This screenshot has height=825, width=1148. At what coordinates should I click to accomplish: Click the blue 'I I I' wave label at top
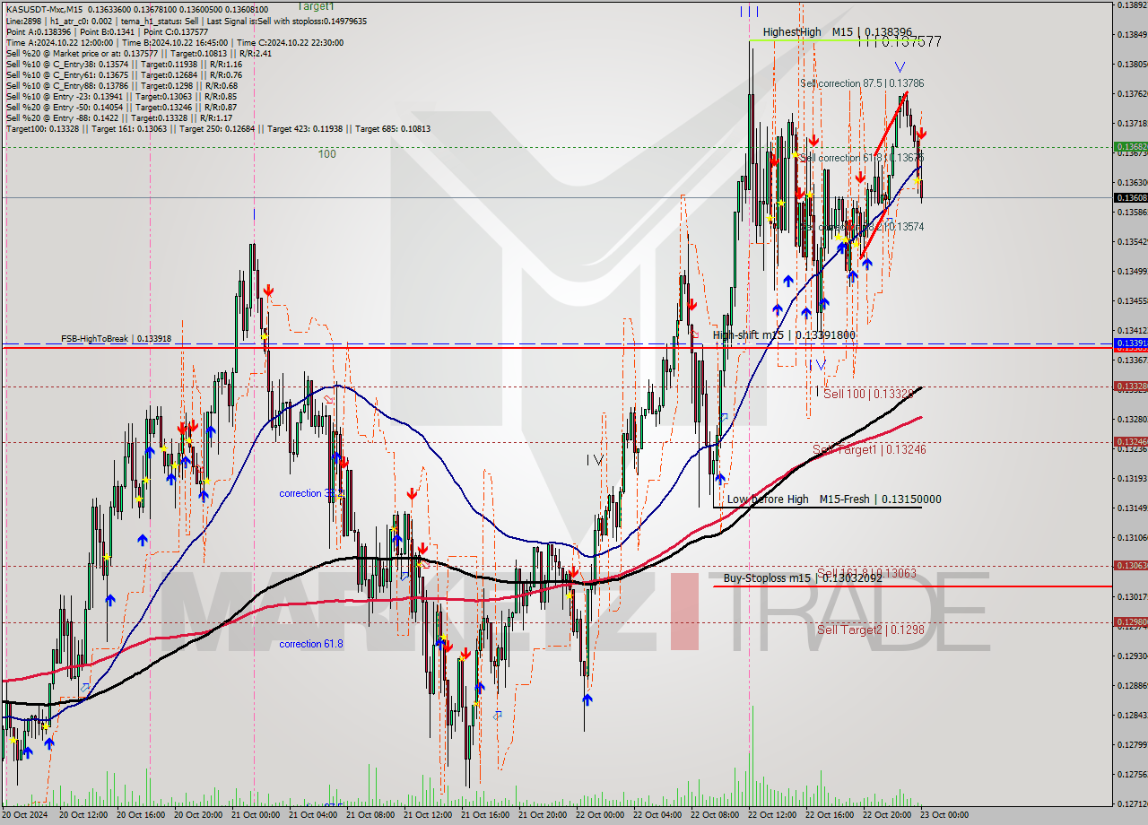coord(749,11)
